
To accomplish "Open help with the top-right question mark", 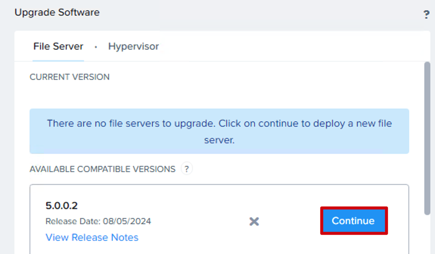I will (426, 14).
